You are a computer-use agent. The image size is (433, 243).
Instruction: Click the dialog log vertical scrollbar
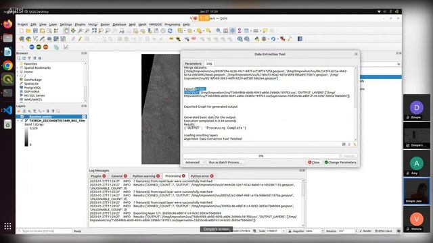(x=355, y=103)
